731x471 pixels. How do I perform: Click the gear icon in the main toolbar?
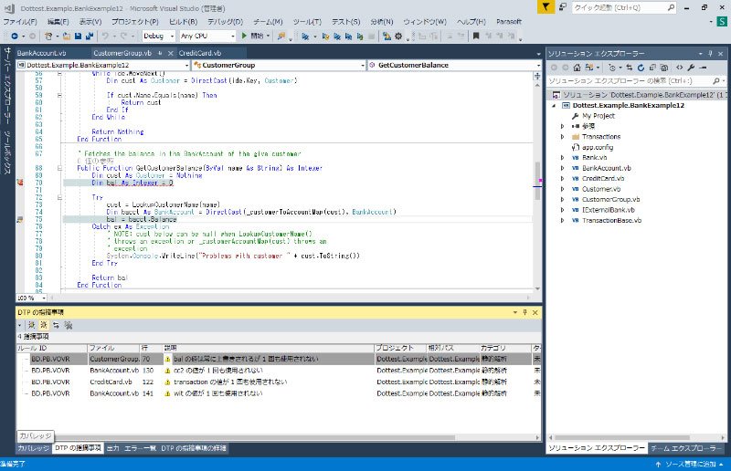tap(398, 36)
